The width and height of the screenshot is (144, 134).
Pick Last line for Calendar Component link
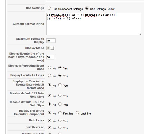tap(77, 113)
